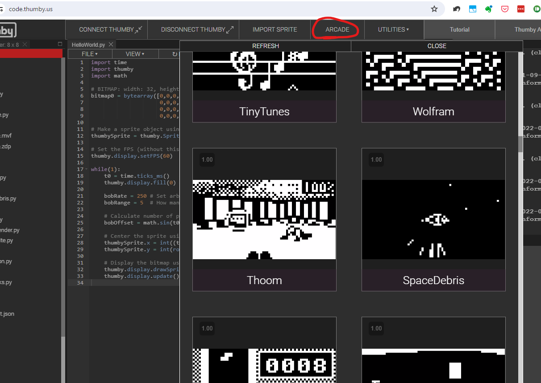Image resolution: width=541 pixels, height=383 pixels.
Task: Refresh the arcade game list
Action: (266, 46)
